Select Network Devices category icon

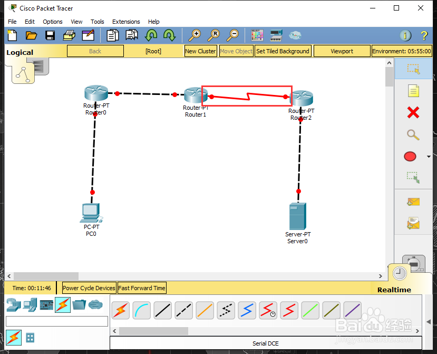point(13,304)
